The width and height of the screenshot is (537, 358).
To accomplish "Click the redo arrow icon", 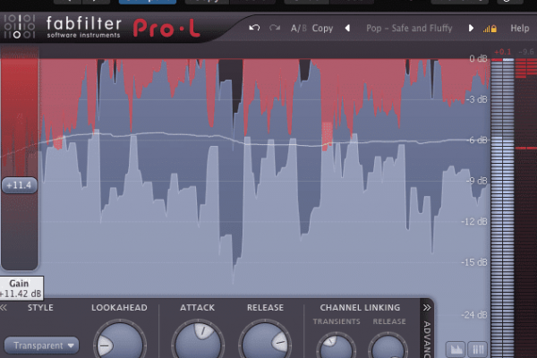I will (x=275, y=28).
